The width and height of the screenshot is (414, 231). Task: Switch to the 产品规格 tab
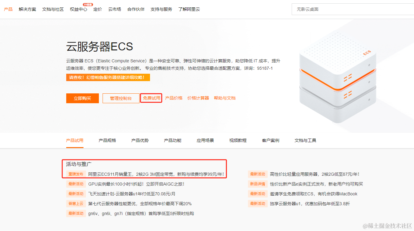(107, 140)
